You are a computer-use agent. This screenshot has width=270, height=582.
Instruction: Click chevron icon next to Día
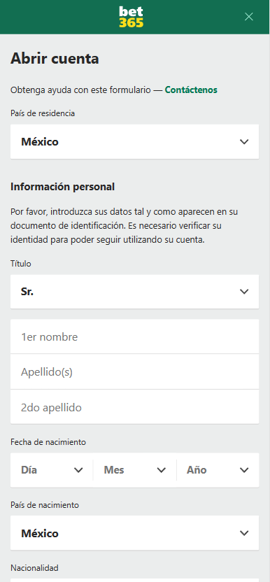click(78, 470)
